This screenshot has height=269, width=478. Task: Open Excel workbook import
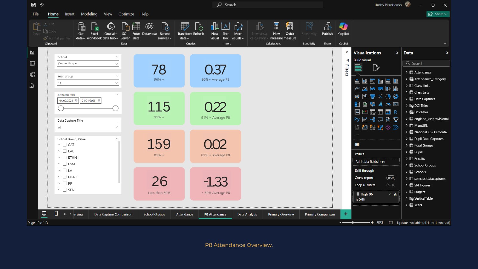[x=94, y=31]
